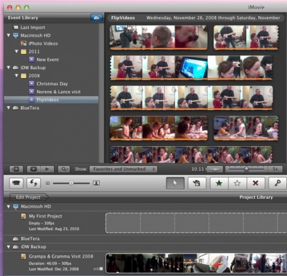Select the arrow pointer tool

[x=175, y=183]
